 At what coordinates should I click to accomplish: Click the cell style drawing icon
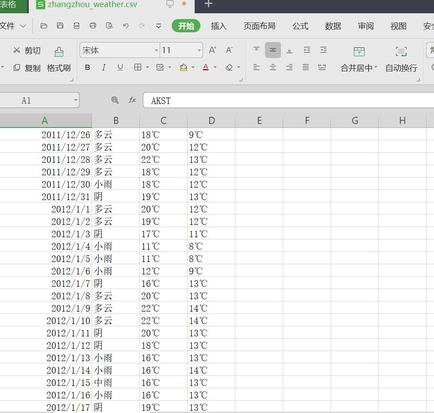point(160,67)
